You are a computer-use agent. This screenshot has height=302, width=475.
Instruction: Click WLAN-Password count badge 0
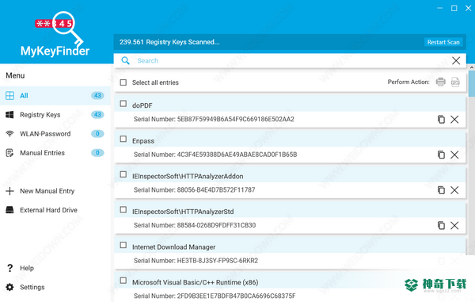(x=97, y=134)
